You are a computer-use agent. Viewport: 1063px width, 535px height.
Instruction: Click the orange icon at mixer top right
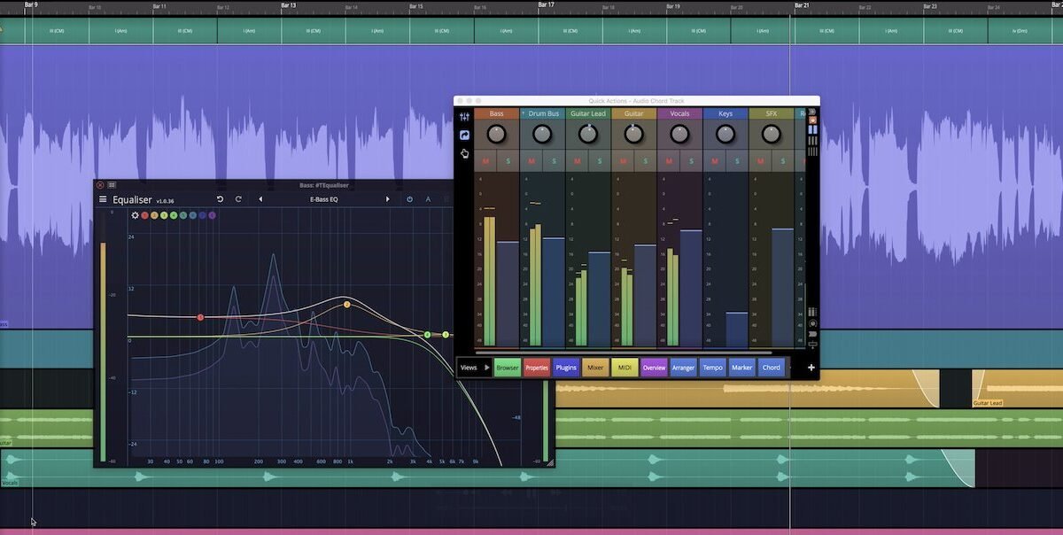812,120
